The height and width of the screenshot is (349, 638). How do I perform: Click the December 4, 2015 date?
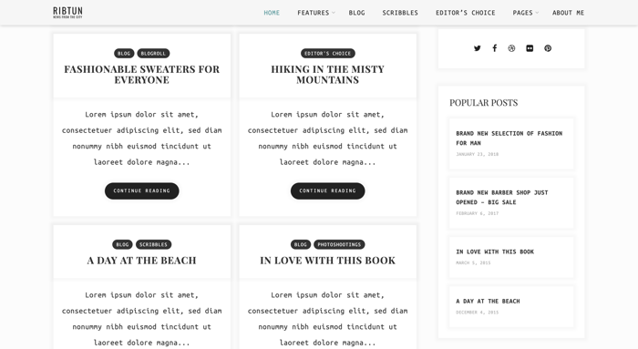click(x=477, y=313)
